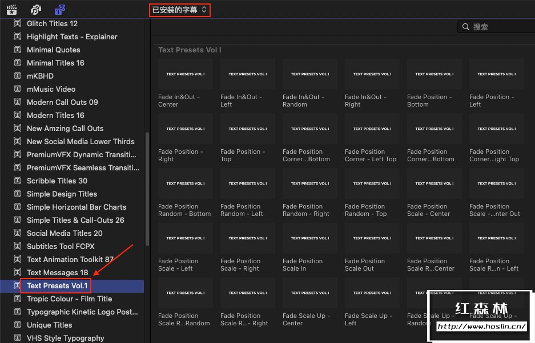535x343 pixels.
Task: Select Subtitles Tool FCPX category
Action: [x=61, y=247]
